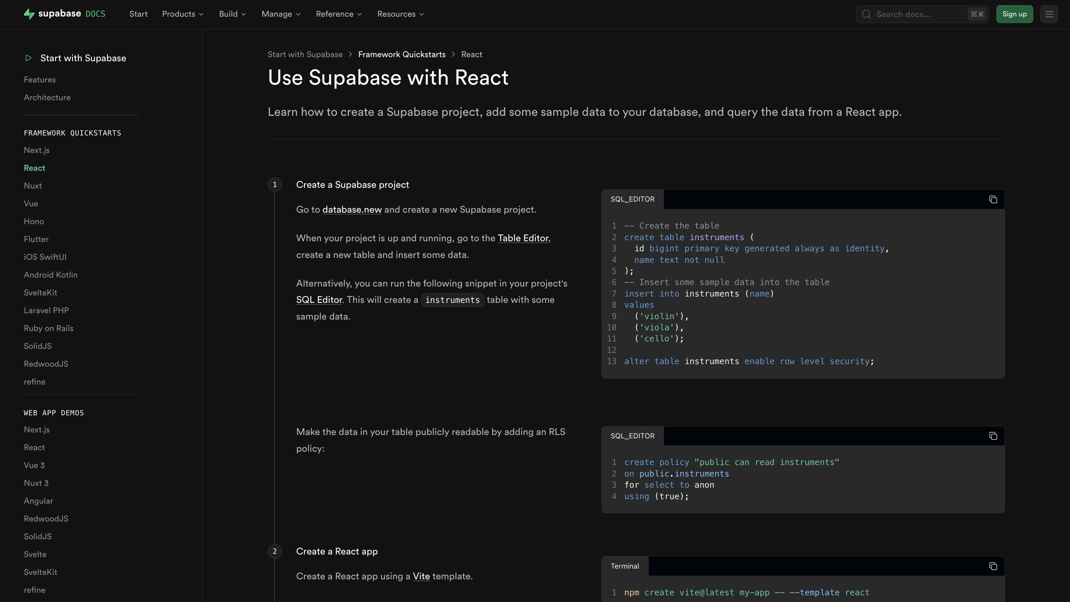Click the Supabase lightning bolt logo
1070x602 pixels.
[29, 14]
